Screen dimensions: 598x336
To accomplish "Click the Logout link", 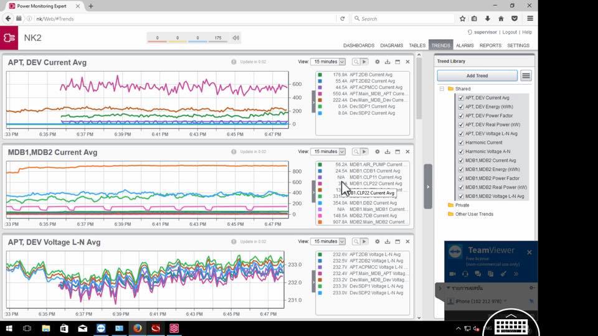I will 510,32.
